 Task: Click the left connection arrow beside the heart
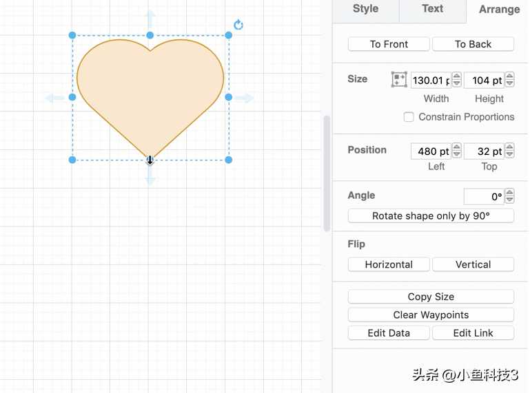point(54,98)
